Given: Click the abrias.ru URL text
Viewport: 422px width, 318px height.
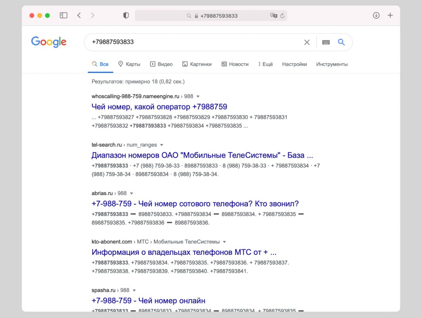Looking at the screenshot, I should click(x=102, y=193).
